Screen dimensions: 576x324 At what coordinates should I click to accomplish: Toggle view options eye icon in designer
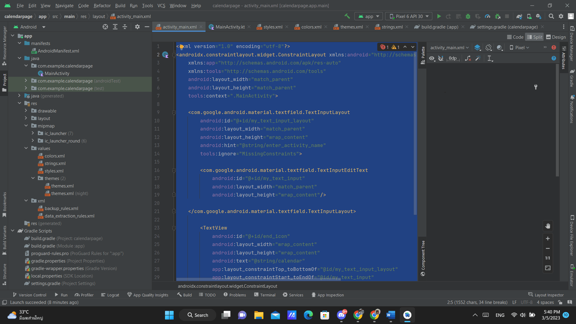[432, 58]
